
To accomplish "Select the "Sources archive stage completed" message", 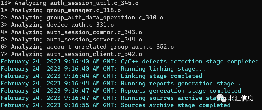I will (176, 105).
